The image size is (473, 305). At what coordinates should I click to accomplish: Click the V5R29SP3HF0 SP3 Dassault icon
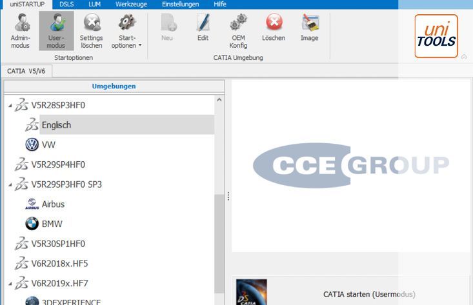[21, 184]
